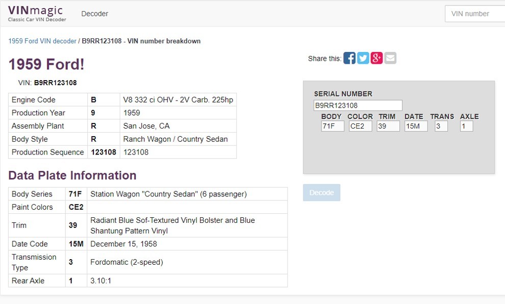Viewport: 505px width, 304px height.
Task: Click the BODY code field
Action: 333,126
